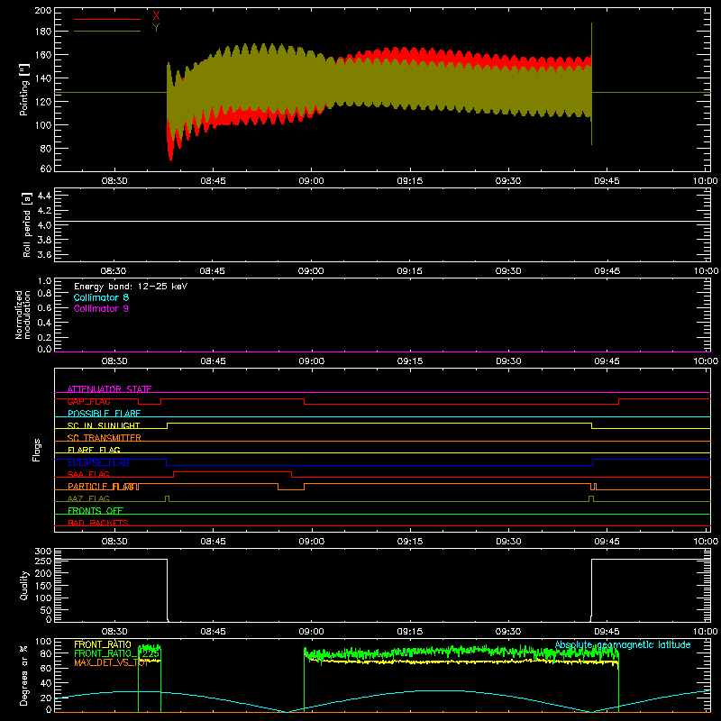The image size is (721, 721).
Task: Click the green FRONTS_OFF label
Action: 96,511
